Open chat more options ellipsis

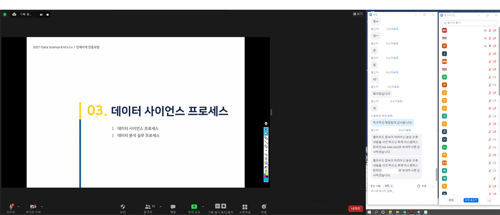(432, 186)
